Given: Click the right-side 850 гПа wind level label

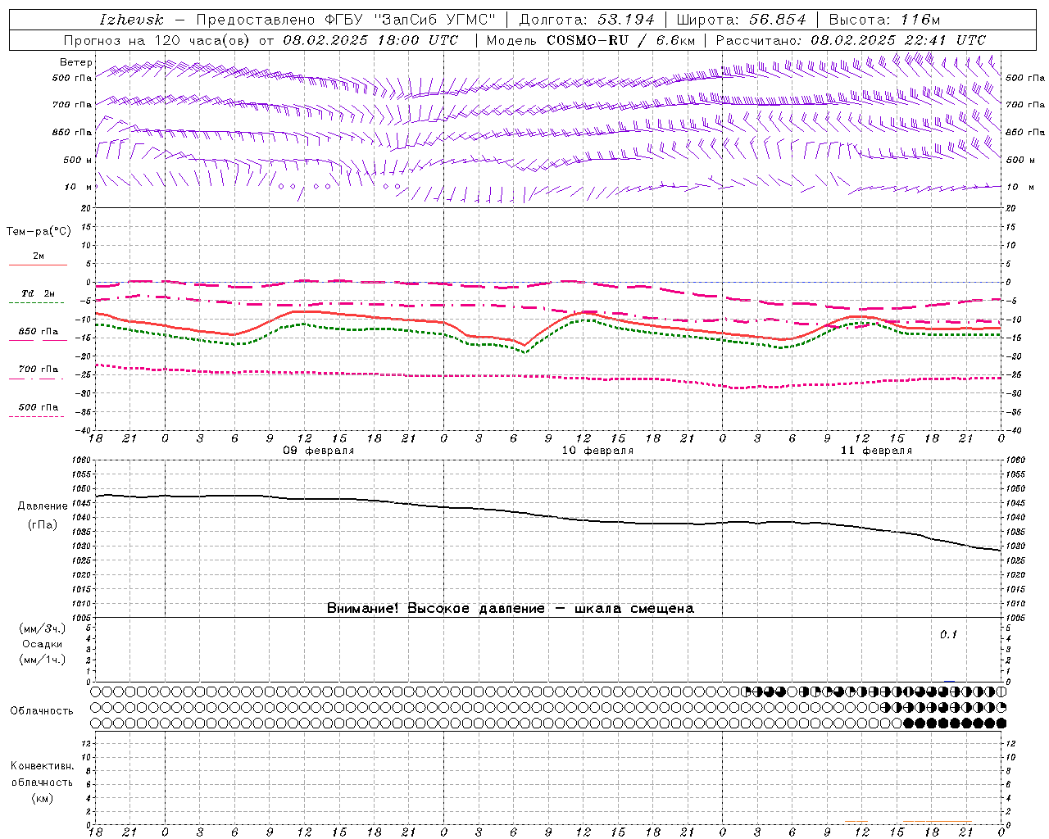Looking at the screenshot, I should pos(1025,132).
